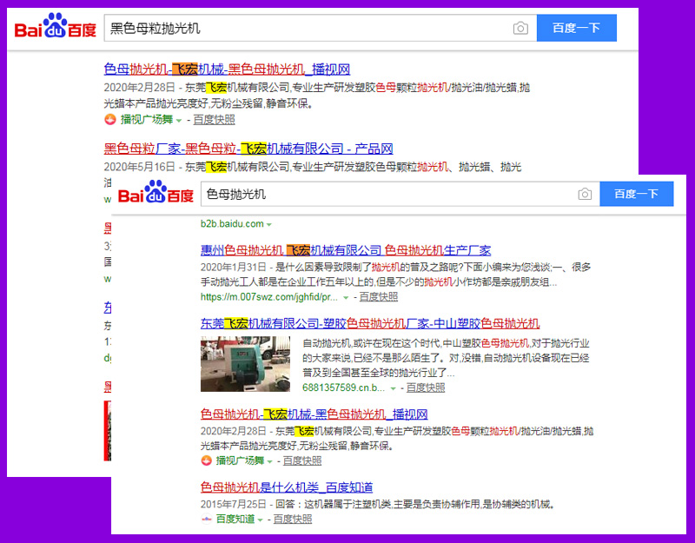Click the 播视广场舞 source icon in front window
Screen dimensions: 695x543
(206, 460)
